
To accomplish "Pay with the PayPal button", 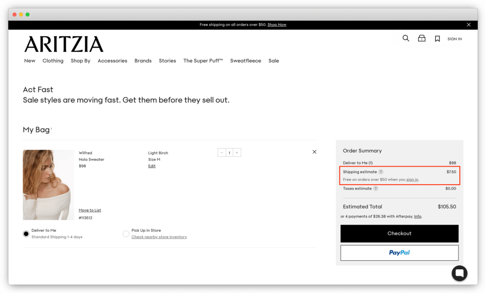I will 399,253.
